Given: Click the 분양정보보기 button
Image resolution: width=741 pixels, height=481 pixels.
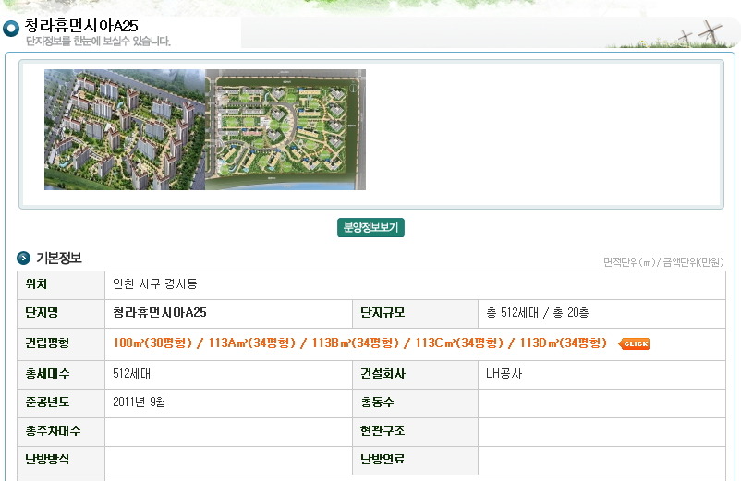Looking at the screenshot, I should pyautogui.click(x=370, y=227).
